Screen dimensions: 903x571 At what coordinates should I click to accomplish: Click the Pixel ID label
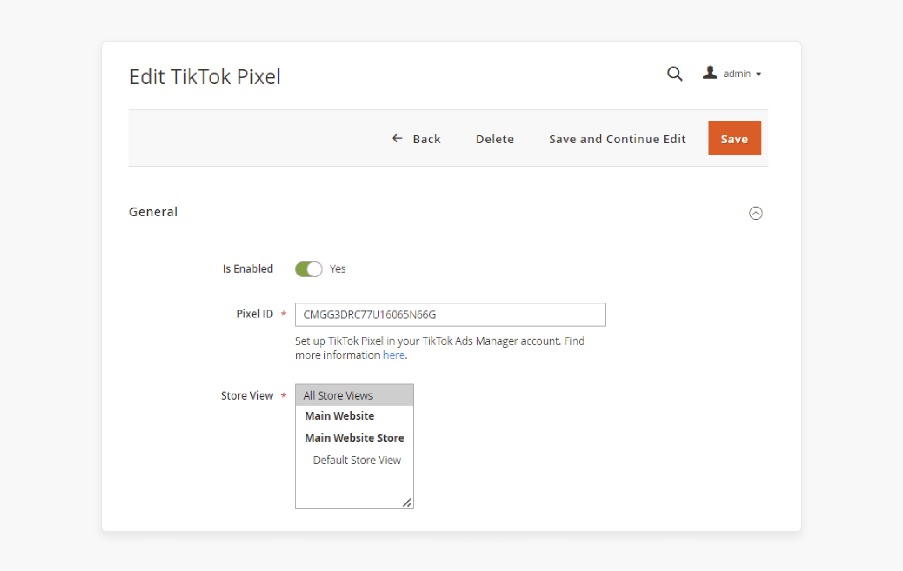pyautogui.click(x=254, y=313)
